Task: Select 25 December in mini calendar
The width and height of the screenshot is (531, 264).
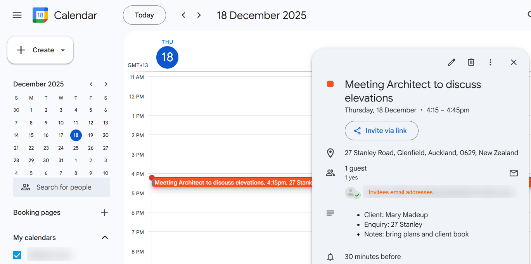Action: pyautogui.click(x=76, y=148)
